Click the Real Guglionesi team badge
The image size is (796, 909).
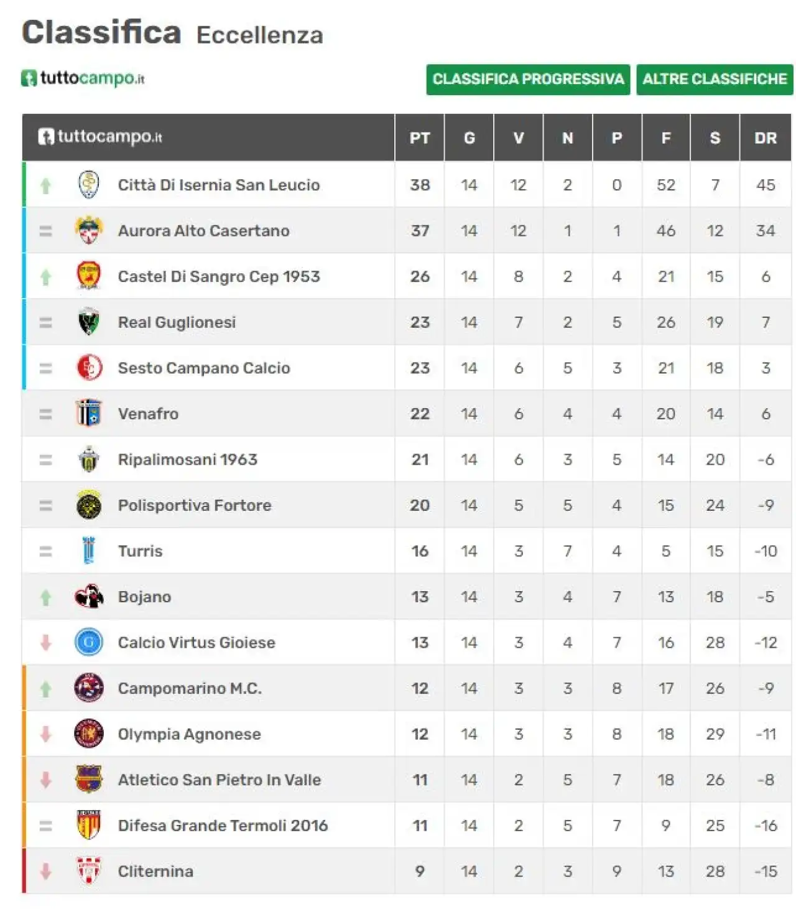89,322
